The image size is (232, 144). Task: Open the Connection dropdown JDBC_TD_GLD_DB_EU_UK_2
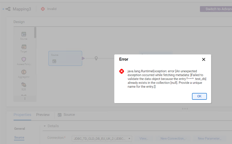tap(102, 139)
